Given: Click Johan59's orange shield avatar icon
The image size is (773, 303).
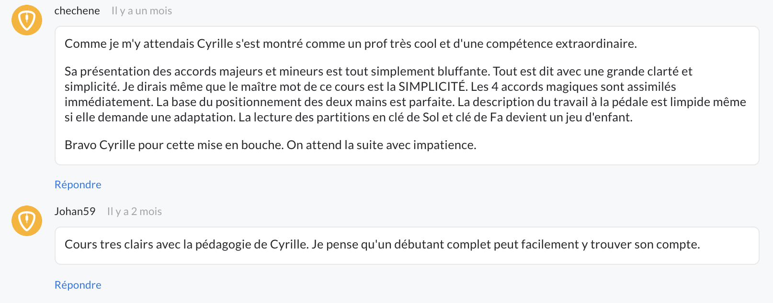Looking at the screenshot, I should [27, 221].
